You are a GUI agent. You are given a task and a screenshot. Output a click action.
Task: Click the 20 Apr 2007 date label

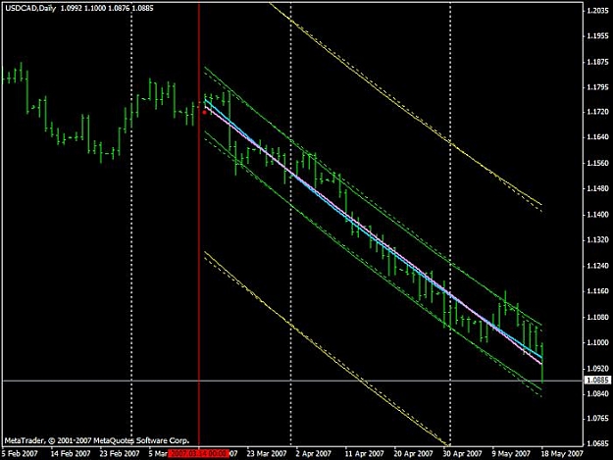coord(413,454)
